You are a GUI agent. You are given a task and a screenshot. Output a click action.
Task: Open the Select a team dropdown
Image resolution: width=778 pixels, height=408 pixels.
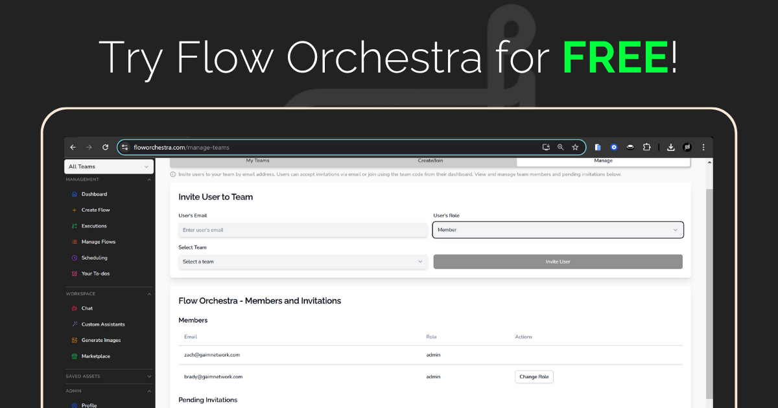coord(303,262)
